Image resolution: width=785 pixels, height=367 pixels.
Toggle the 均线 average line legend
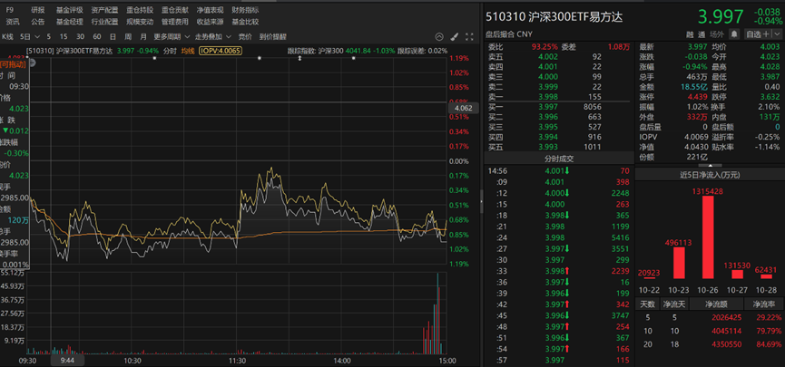pos(188,51)
